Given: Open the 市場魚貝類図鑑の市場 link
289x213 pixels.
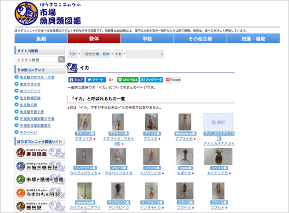Looking at the screenshot, I should pyautogui.click(x=37, y=119).
